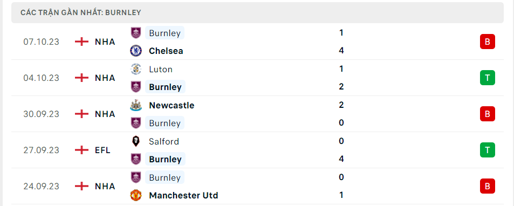
Task: Click the Newcastle club crest icon
Action: tap(136, 105)
